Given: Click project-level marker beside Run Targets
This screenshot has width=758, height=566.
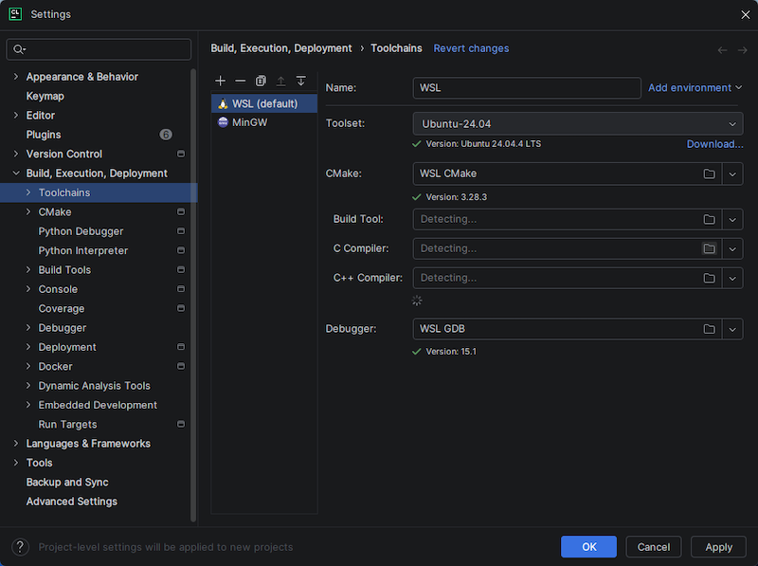Looking at the screenshot, I should click(x=181, y=424).
